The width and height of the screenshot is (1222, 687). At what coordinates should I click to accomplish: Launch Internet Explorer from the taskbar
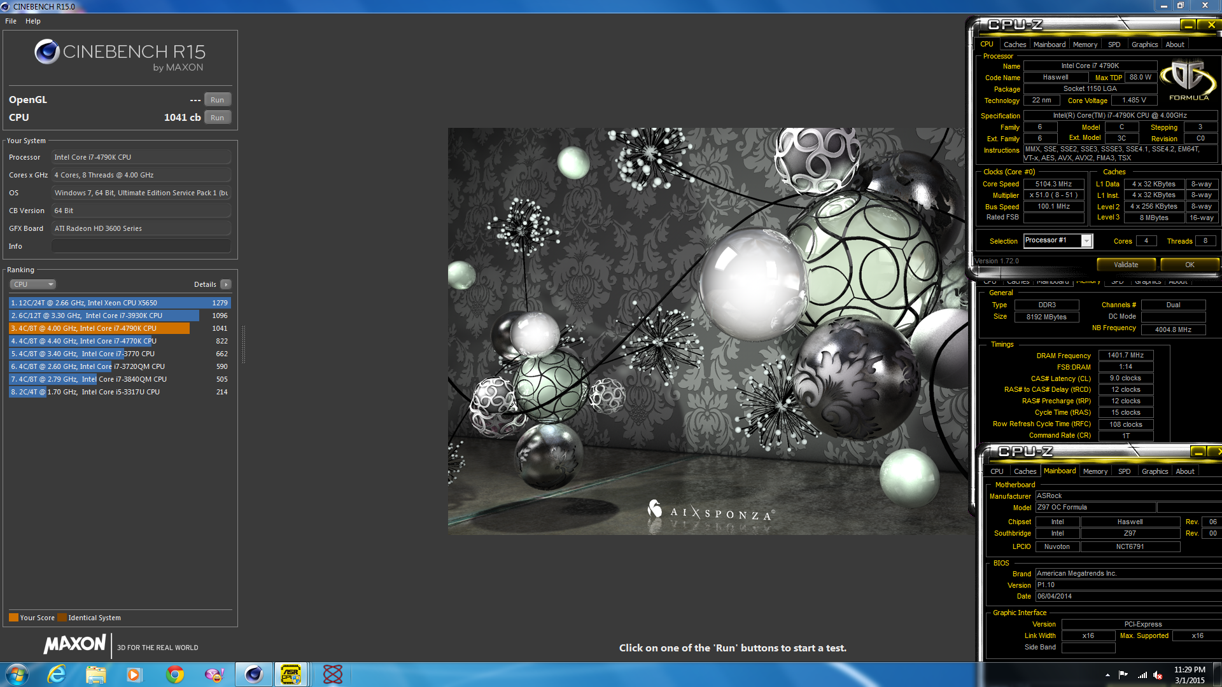pos(57,674)
